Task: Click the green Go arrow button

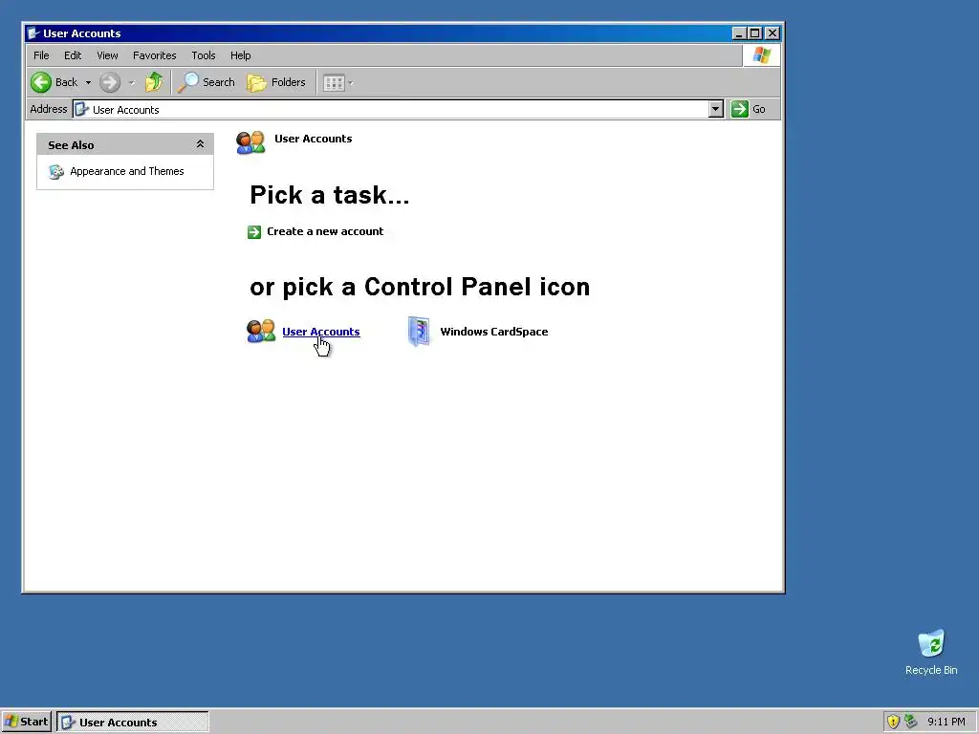Action: [x=740, y=109]
